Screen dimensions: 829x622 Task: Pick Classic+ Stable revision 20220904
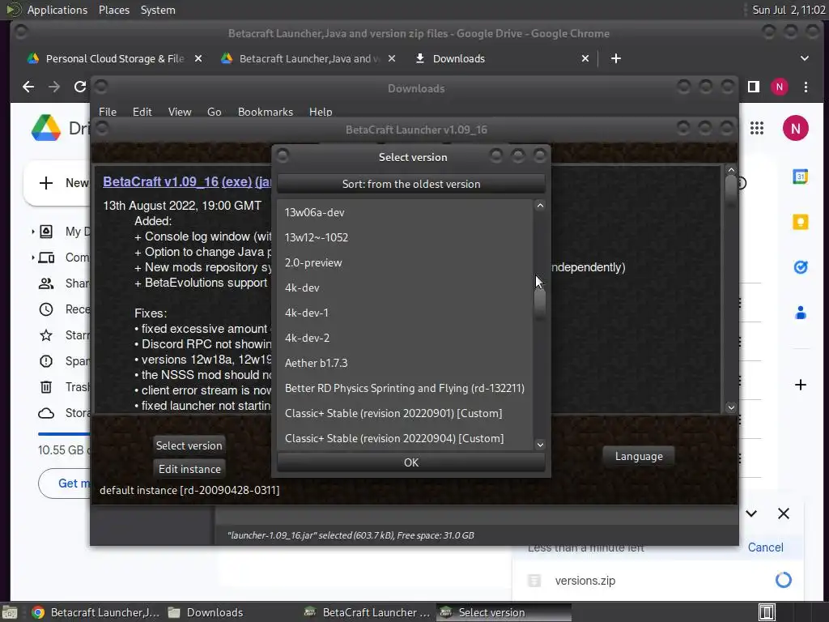coord(405,438)
